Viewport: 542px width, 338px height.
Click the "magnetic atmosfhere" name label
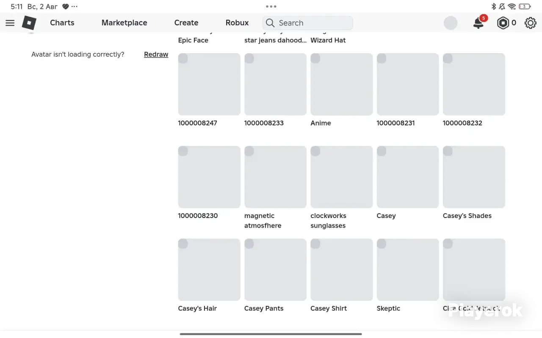click(263, 221)
